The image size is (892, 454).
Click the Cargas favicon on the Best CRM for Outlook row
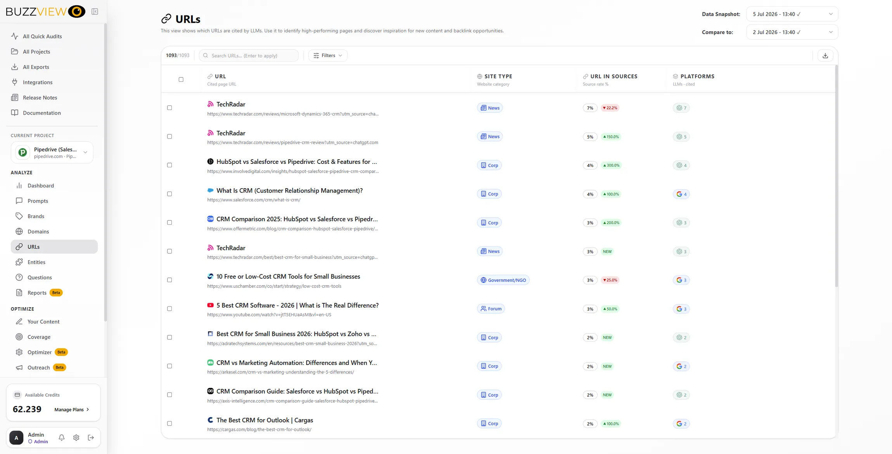210,420
